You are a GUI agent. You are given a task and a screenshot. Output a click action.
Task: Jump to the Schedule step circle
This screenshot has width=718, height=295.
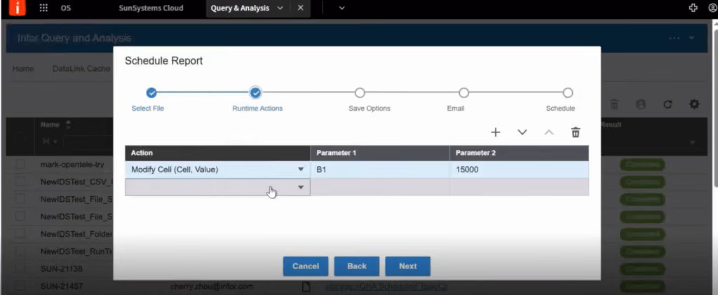click(568, 93)
